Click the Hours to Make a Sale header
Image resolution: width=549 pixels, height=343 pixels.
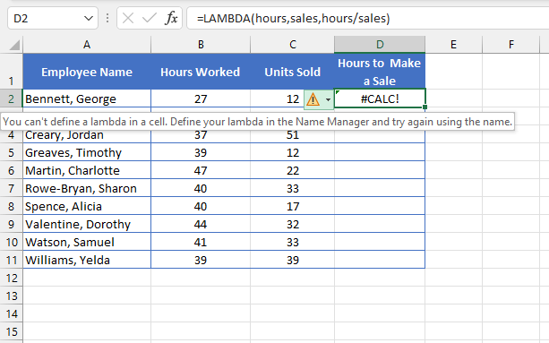tap(380, 72)
